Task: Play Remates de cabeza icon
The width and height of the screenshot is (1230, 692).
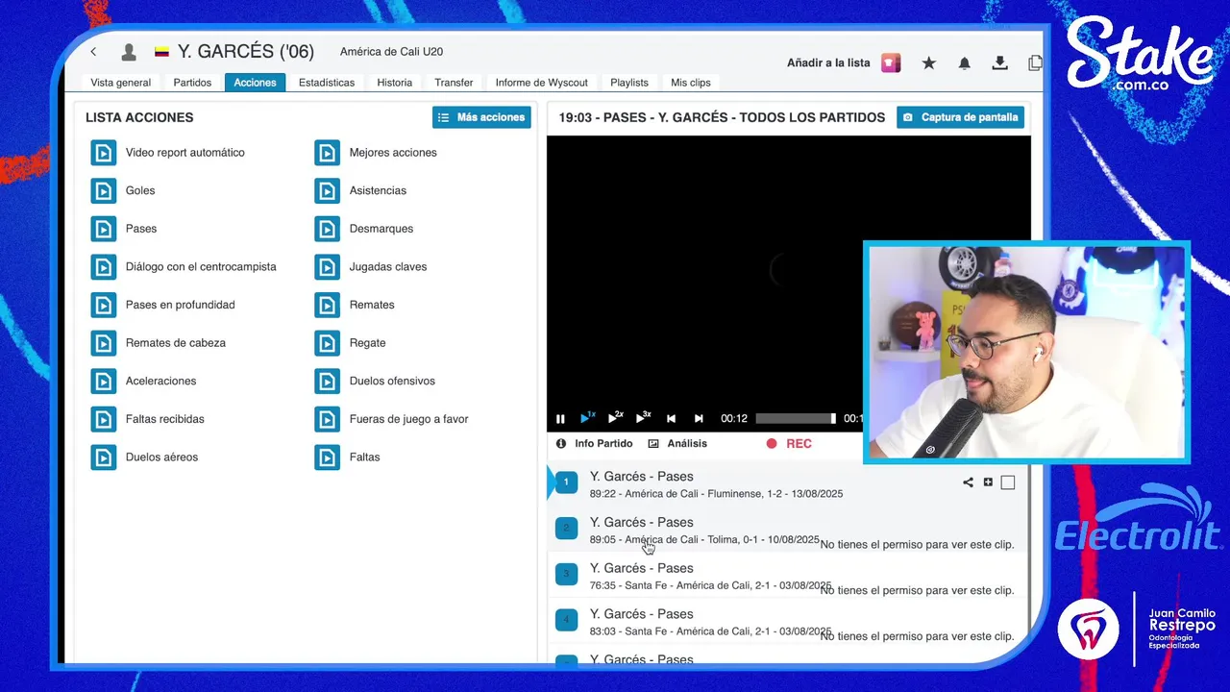Action: click(x=104, y=343)
